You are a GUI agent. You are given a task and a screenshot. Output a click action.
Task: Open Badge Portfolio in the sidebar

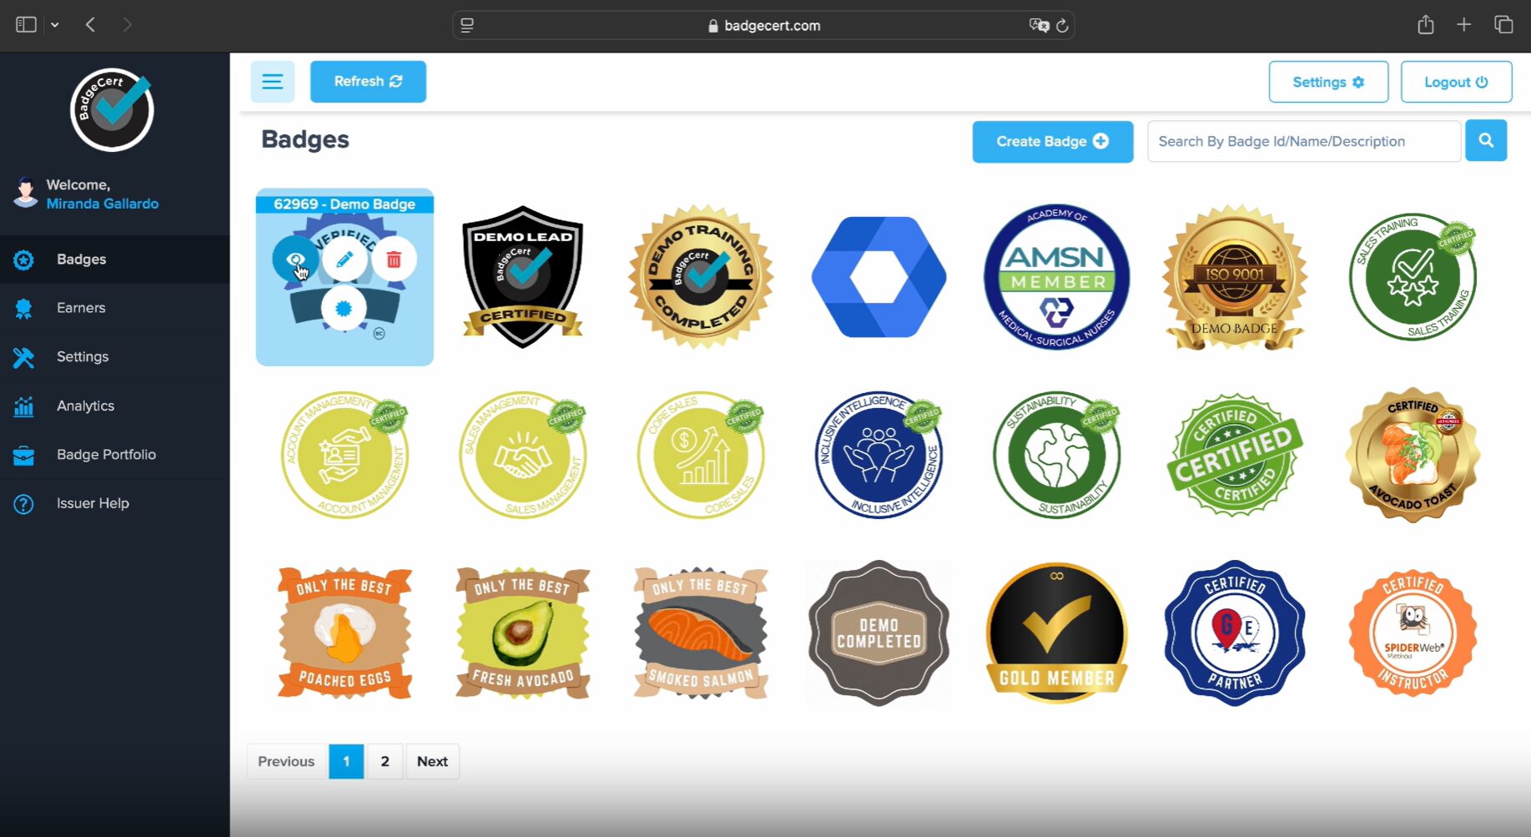click(x=106, y=455)
